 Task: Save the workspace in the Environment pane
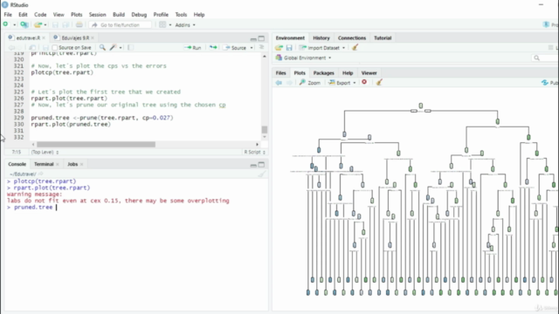tap(289, 48)
